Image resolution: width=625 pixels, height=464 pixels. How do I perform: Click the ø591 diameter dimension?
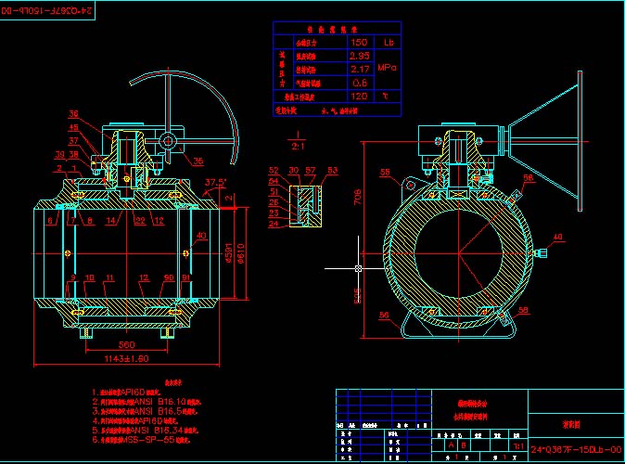(x=229, y=253)
